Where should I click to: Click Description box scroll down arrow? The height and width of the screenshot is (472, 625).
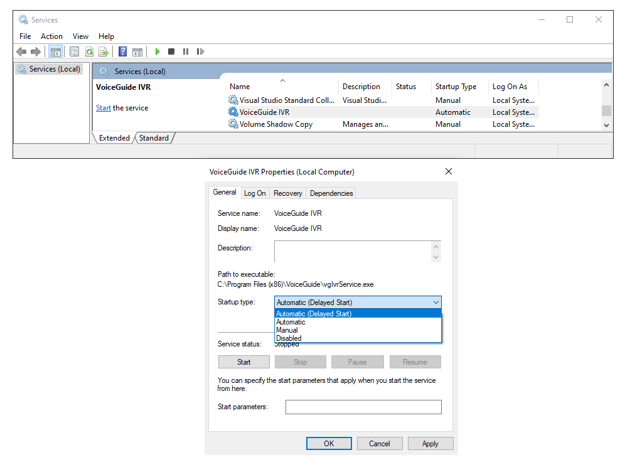[x=435, y=257]
